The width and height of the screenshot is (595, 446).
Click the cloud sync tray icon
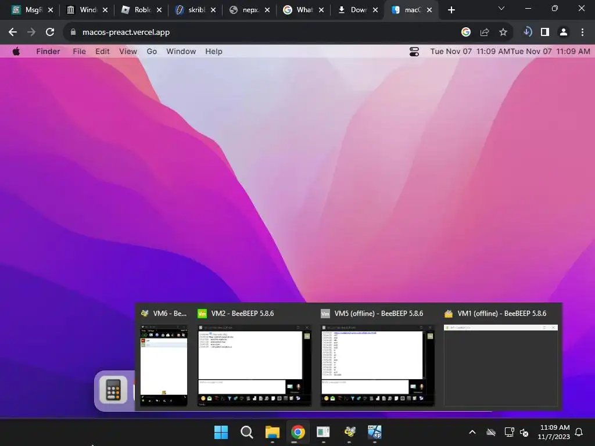(x=491, y=432)
